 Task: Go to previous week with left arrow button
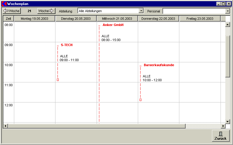coord(12,11)
